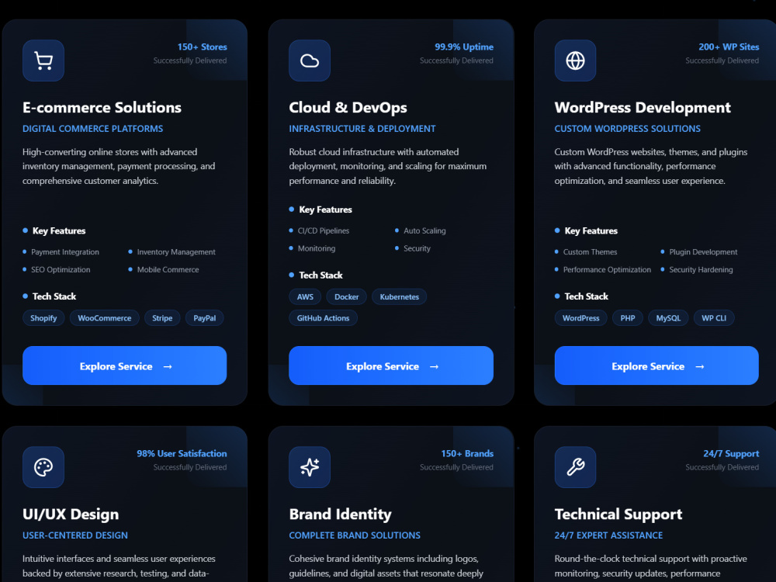The width and height of the screenshot is (776, 582).
Task: Select the MySQL tech tag
Action: pyautogui.click(x=668, y=318)
